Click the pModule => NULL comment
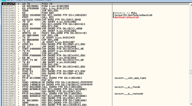The width and height of the screenshot is (192, 106). click(126, 13)
